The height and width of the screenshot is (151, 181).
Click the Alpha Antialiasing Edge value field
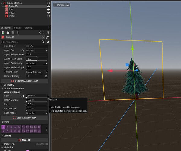pos(37,67)
